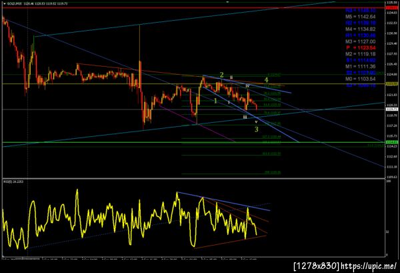The image size is (400, 273).
Task: Select the green wave label '4'
Action: [266, 80]
